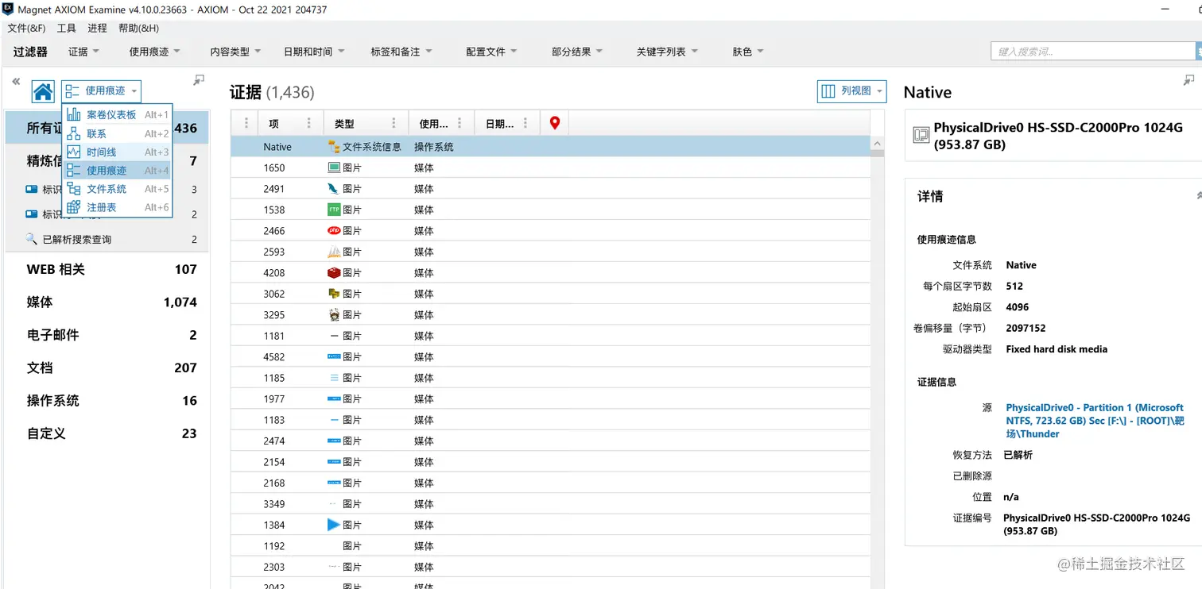Select the 已解析搜索查询 refined result item
Screen dimensions: 1202x589
pos(107,239)
